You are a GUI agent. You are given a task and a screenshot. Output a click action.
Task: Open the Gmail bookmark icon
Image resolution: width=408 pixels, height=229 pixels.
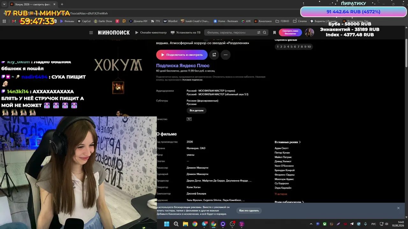[14, 21]
